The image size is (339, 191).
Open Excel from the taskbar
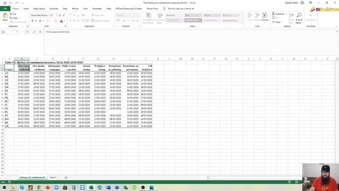pos(91,187)
